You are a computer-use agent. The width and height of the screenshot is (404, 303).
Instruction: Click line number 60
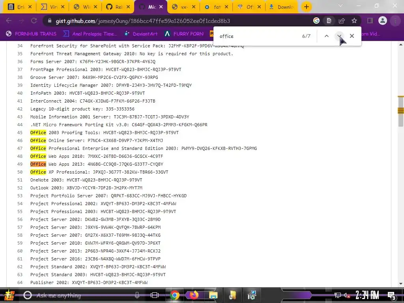[x=20, y=251]
